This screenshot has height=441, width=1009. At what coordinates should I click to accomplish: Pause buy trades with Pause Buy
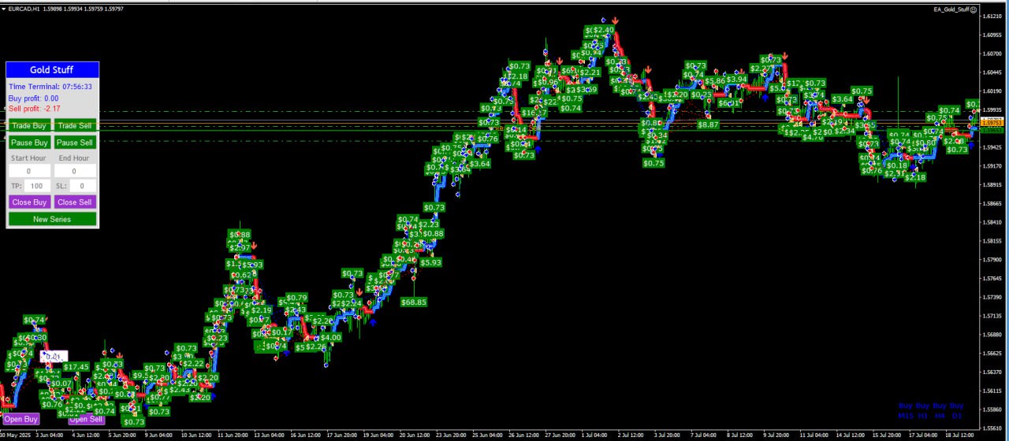(29, 143)
